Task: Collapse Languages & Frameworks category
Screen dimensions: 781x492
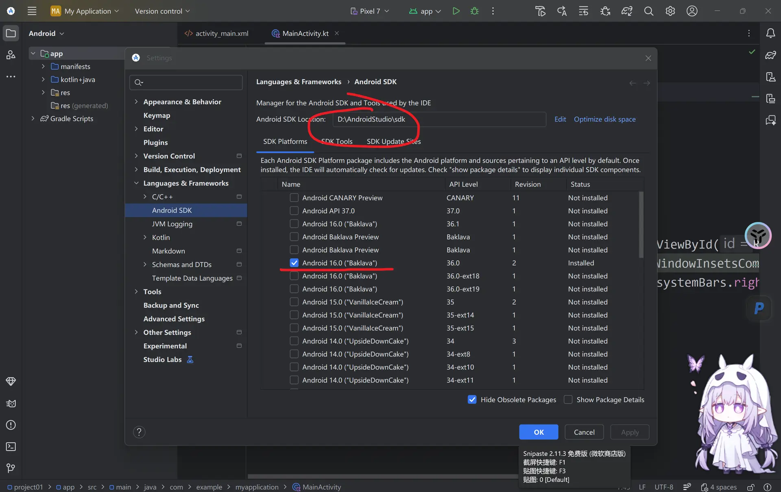Action: click(136, 183)
